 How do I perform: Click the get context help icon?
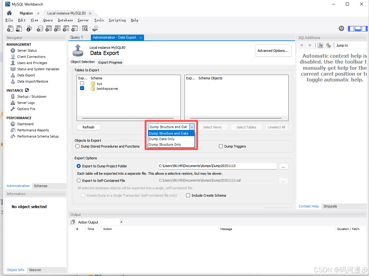[x=320, y=45]
